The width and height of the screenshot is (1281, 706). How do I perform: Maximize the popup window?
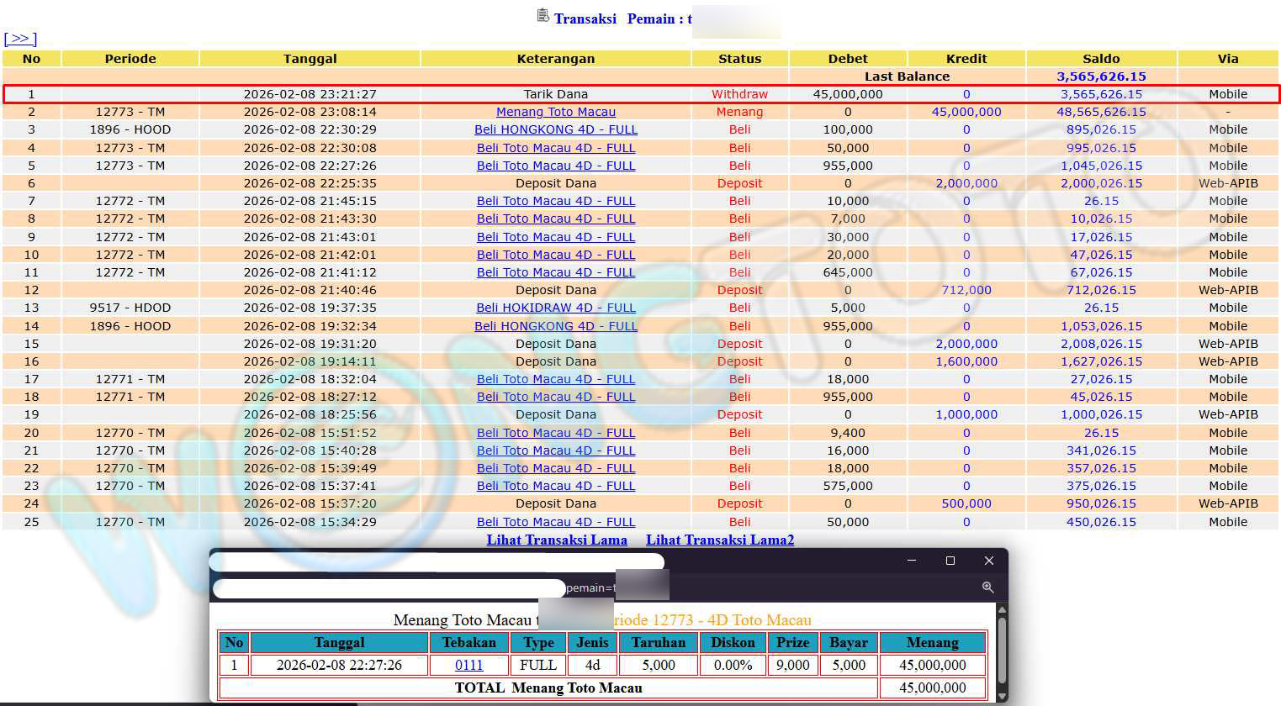(x=950, y=561)
